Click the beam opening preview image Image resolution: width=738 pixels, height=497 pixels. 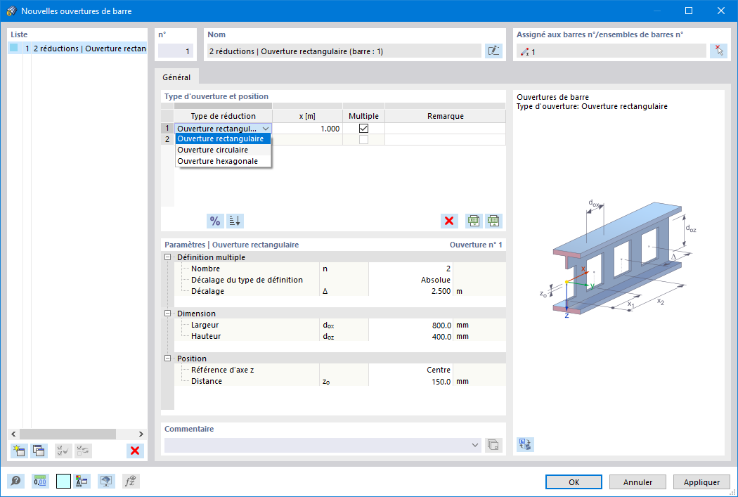point(618,260)
